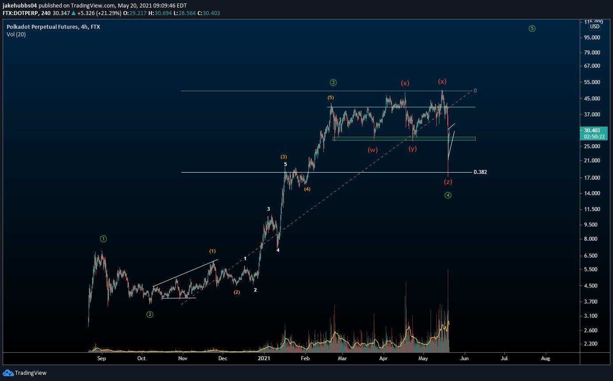Select the red (z) wave label

point(448,181)
